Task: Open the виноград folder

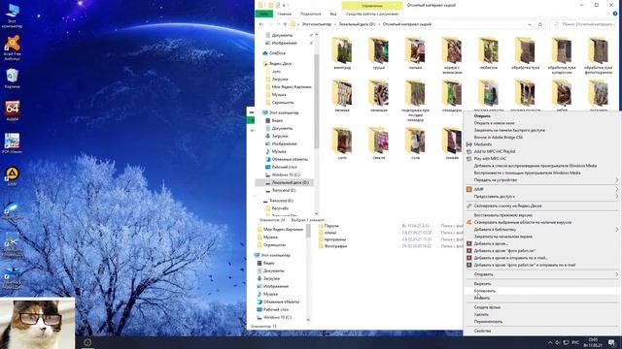Action: point(342,53)
